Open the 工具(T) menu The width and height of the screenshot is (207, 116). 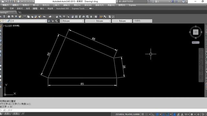click(x=56, y=5)
